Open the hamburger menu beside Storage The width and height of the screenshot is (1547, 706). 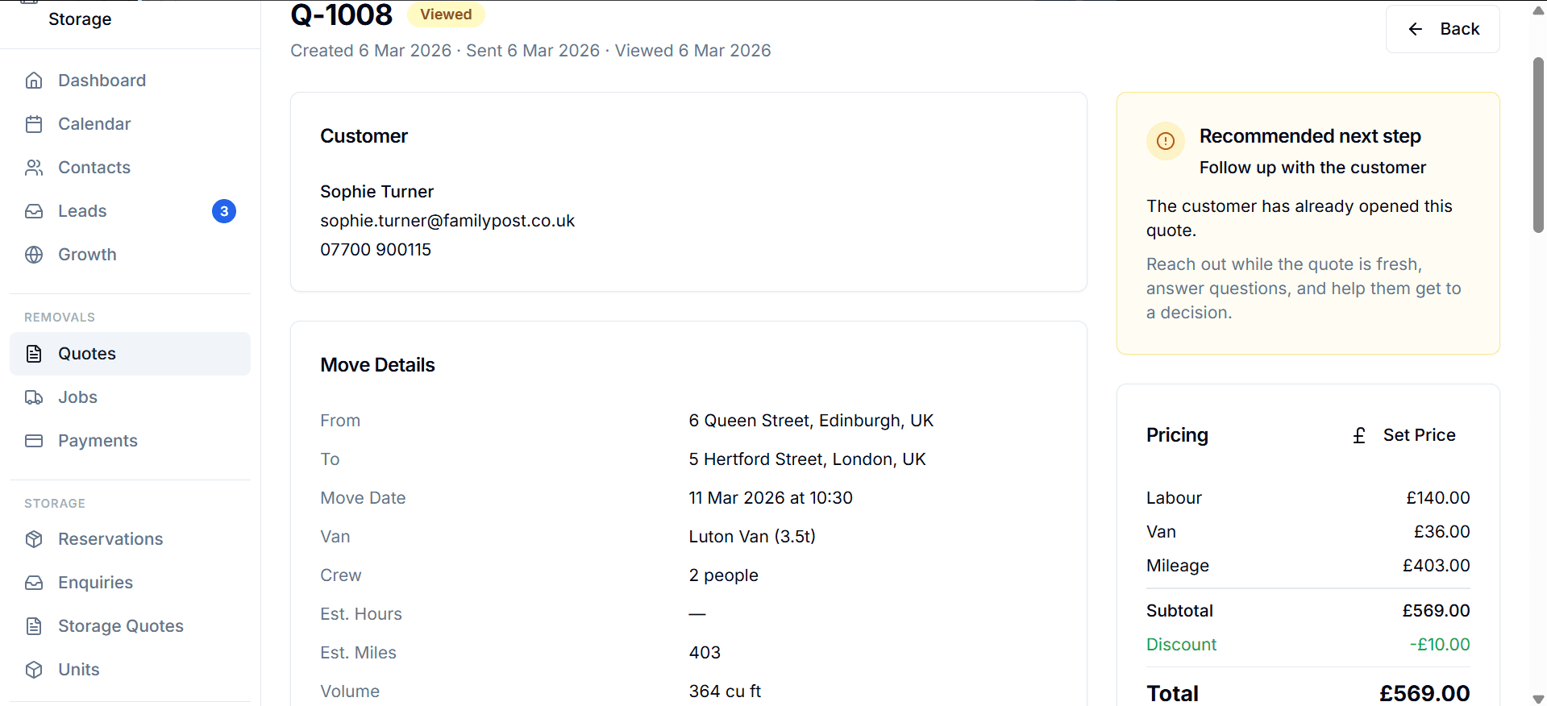pos(29,2)
